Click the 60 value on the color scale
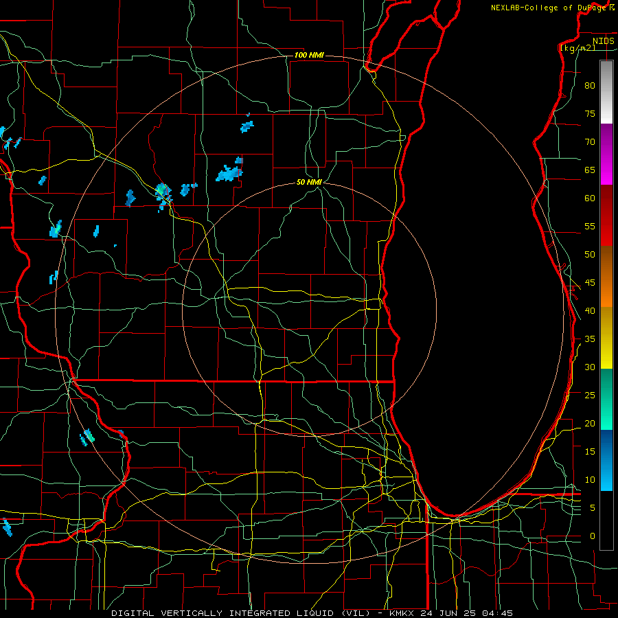The image size is (618, 618). (x=590, y=198)
